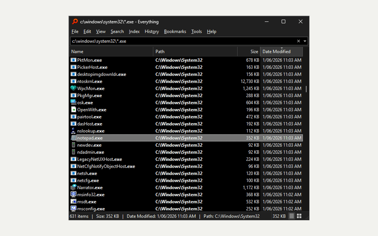
Task: Click the WpcMon.exe heart icon
Action: 73,88
